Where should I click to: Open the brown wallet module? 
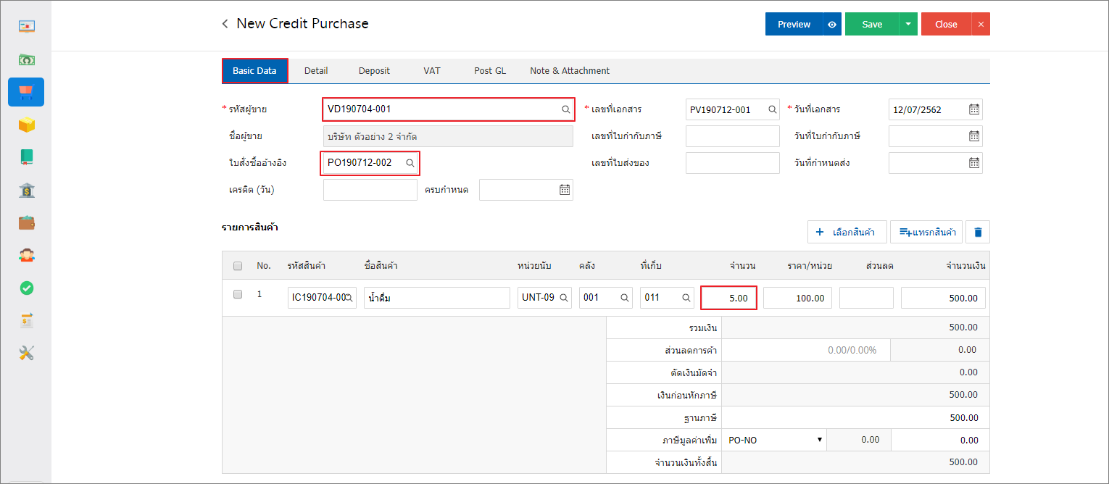[27, 222]
